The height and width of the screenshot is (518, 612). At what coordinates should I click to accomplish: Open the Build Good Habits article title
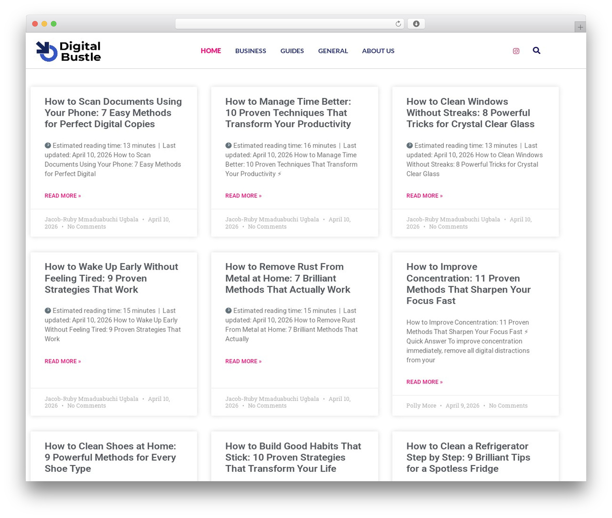pyautogui.click(x=293, y=457)
